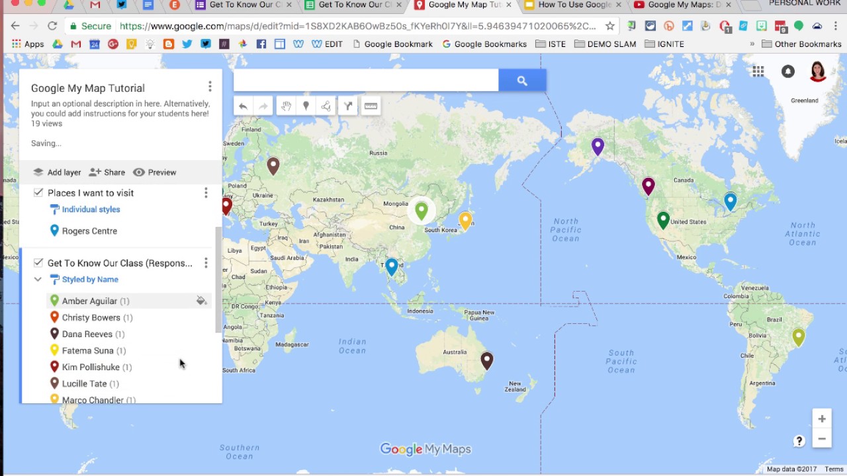Show hidden bookmarks with the chevron

coord(752,44)
